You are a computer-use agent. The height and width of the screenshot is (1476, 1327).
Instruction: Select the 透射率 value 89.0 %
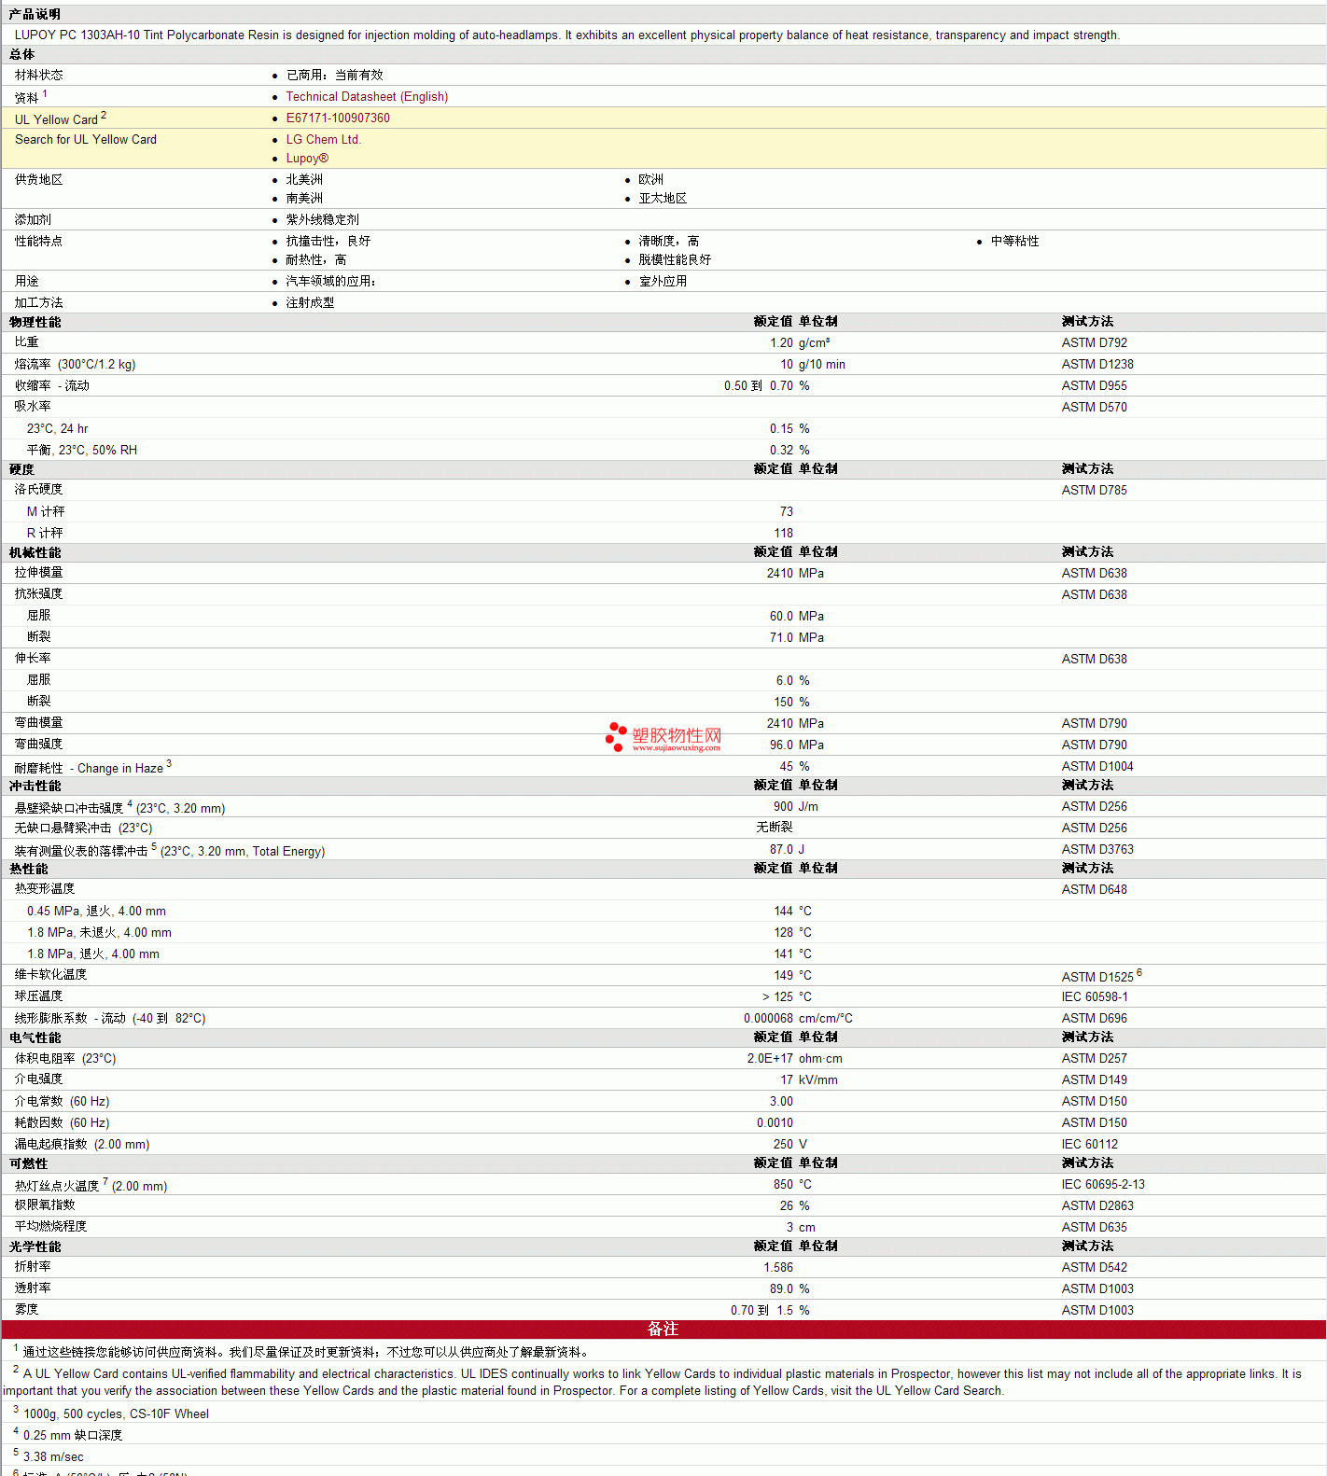[x=789, y=1288]
